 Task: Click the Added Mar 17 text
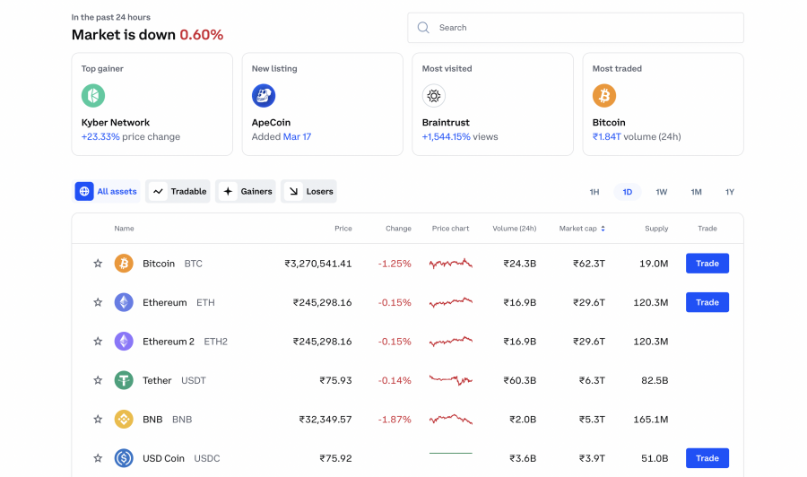[282, 137]
